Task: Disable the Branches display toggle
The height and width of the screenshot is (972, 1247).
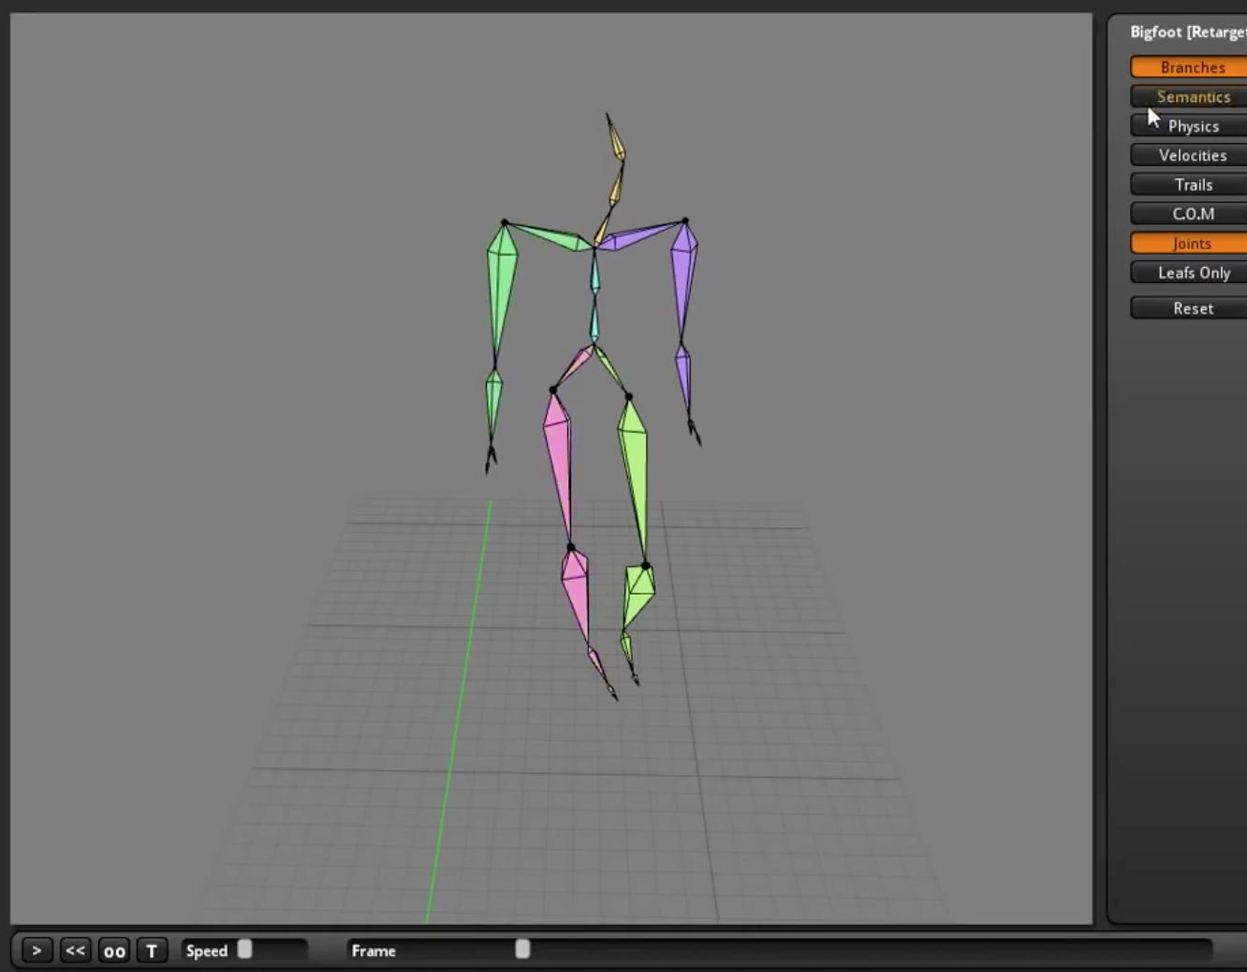Action: coord(1191,67)
